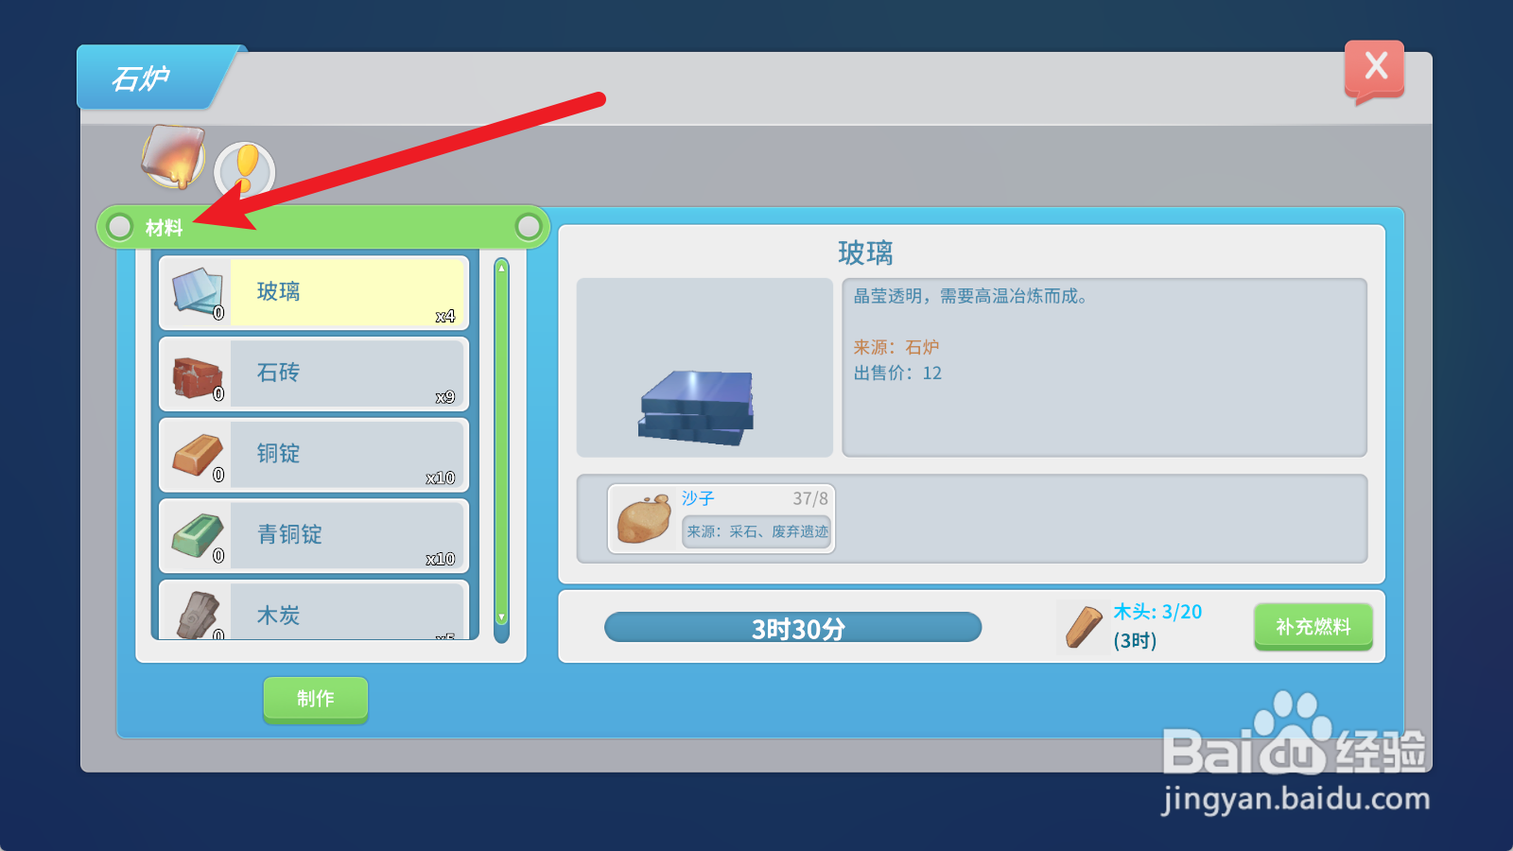Click the bronze ingot icon
The height and width of the screenshot is (851, 1513).
tap(197, 536)
